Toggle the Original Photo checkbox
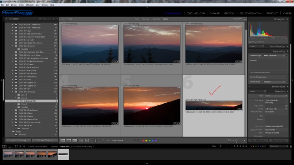The height and width of the screenshot is (165, 294). (x=250, y=42)
